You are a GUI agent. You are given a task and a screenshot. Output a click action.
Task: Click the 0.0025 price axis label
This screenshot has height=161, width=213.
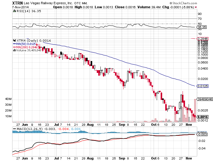tap(203, 110)
